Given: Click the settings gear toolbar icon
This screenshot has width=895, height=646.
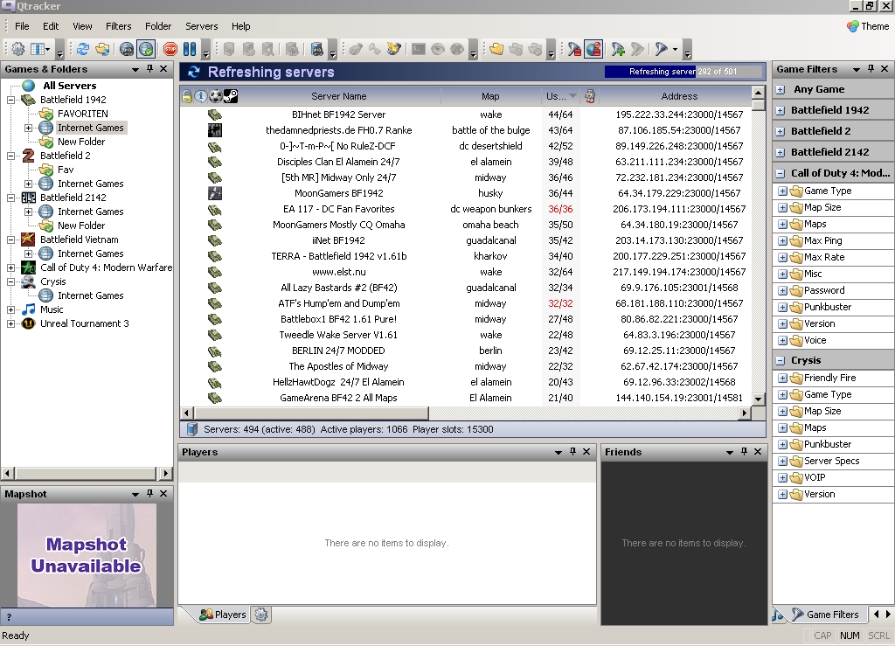Looking at the screenshot, I should [x=17, y=49].
